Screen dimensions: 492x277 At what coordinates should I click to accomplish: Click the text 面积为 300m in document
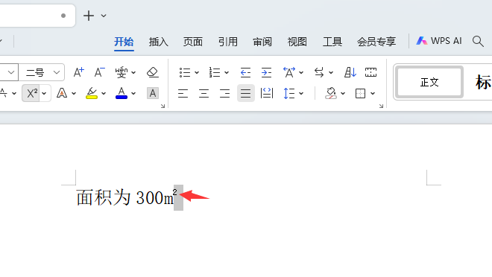tap(125, 198)
